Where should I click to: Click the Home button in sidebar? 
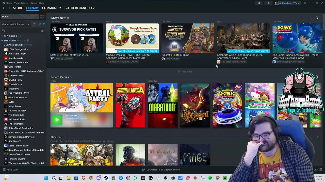(x=20, y=16)
